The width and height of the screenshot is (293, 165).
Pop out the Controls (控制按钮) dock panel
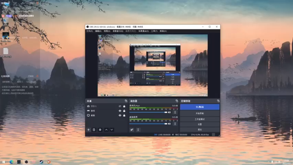(x=218, y=101)
